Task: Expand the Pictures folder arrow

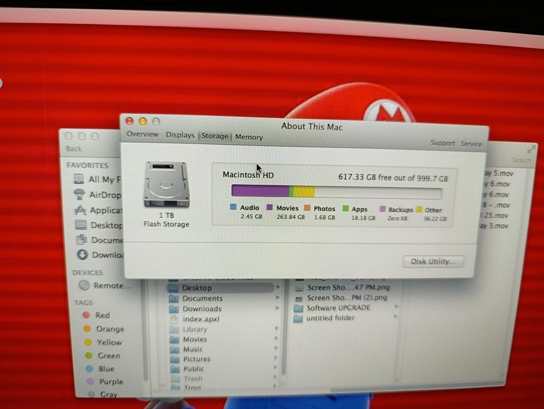Action: point(276,358)
